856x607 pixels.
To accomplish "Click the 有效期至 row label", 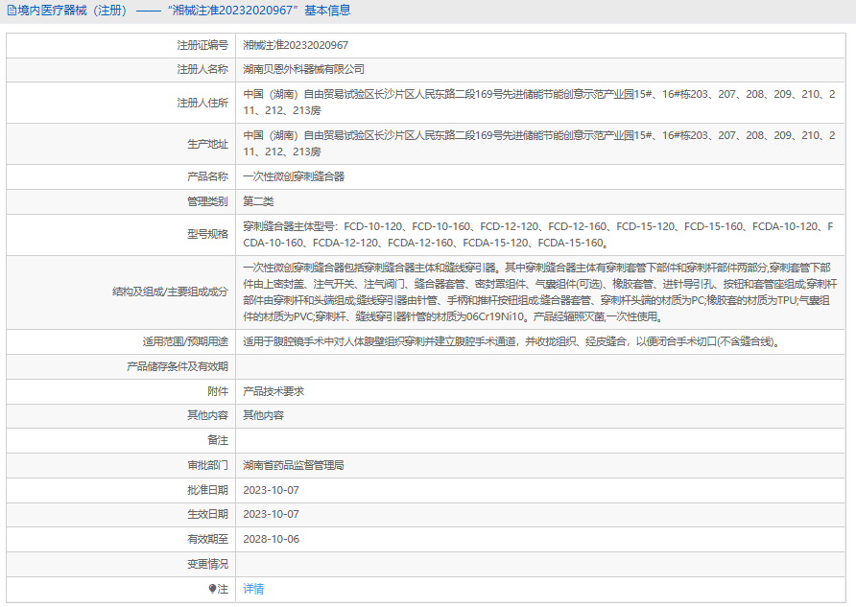I will point(207,539).
